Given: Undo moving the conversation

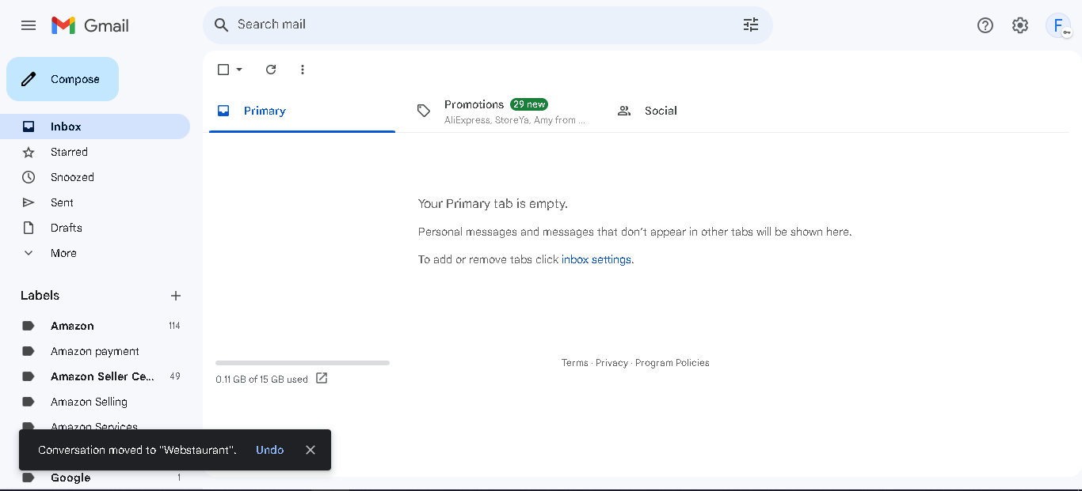Looking at the screenshot, I should 269,450.
